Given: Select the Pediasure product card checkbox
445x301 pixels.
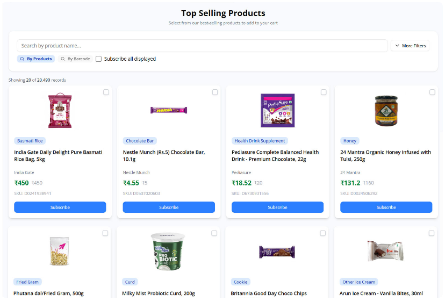Looking at the screenshot, I should pos(324,92).
